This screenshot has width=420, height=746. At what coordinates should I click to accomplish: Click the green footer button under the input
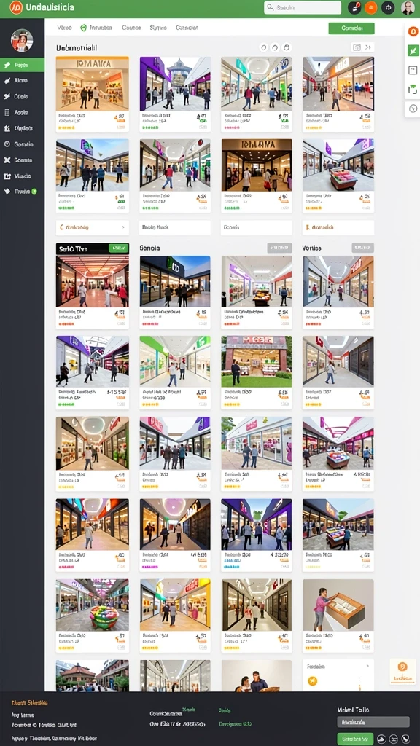point(355,739)
